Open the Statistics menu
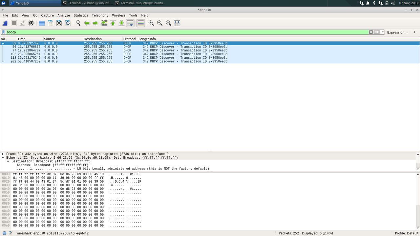The image size is (420, 236). 81,15
